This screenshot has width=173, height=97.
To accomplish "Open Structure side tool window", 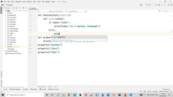I will 1,74.
